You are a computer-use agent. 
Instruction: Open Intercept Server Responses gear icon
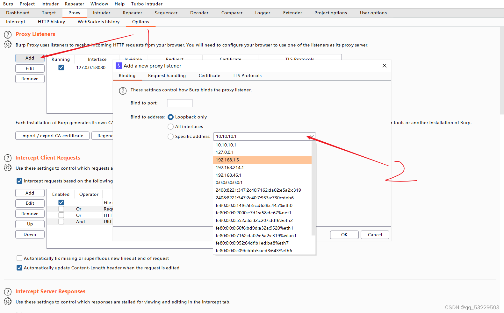8,301
